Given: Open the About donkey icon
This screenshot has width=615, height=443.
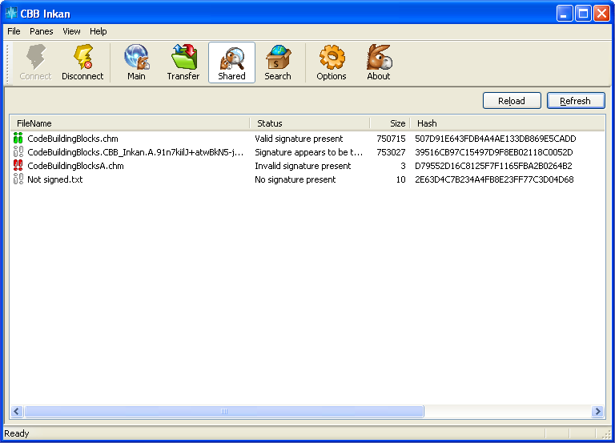Looking at the screenshot, I should point(379,58).
